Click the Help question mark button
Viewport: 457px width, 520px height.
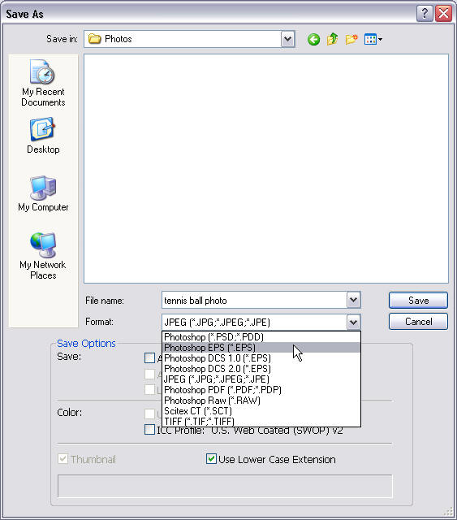click(425, 14)
